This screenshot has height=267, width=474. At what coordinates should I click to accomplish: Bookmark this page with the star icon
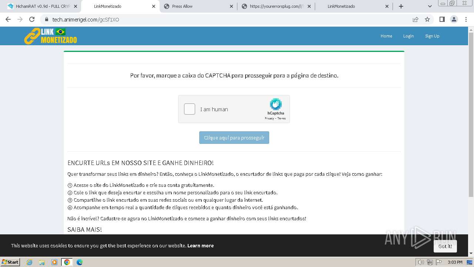427,19
